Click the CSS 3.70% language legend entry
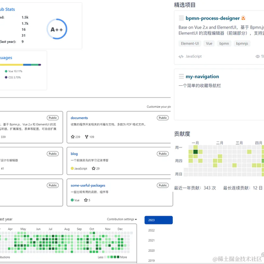This screenshot has height=264, width=264. [x=13, y=78]
